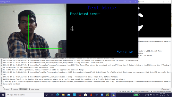Close the thresh window
The height and width of the screenshot is (97, 172).
[169, 2]
